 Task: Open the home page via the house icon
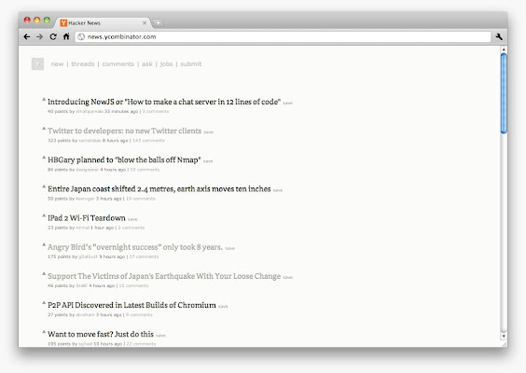tap(66, 36)
